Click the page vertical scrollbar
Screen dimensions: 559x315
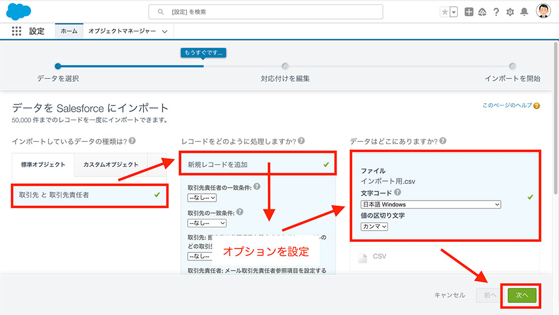[x=556, y=118]
